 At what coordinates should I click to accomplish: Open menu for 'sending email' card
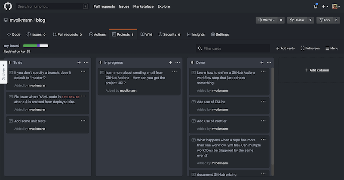click(175, 72)
